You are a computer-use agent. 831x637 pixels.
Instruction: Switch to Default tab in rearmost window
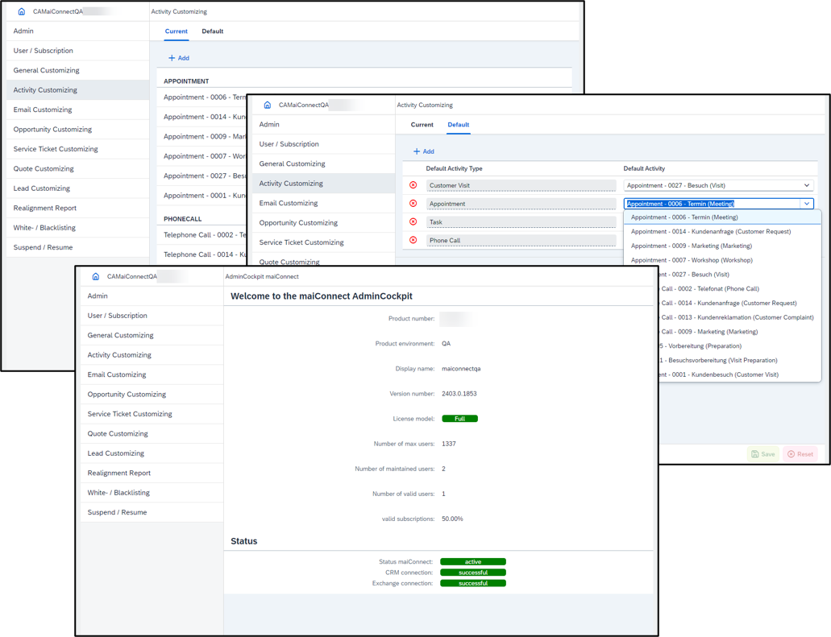pos(212,31)
